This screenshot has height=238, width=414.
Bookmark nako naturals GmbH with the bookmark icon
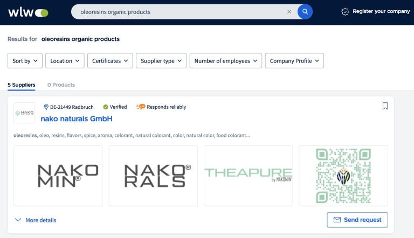[385, 106]
